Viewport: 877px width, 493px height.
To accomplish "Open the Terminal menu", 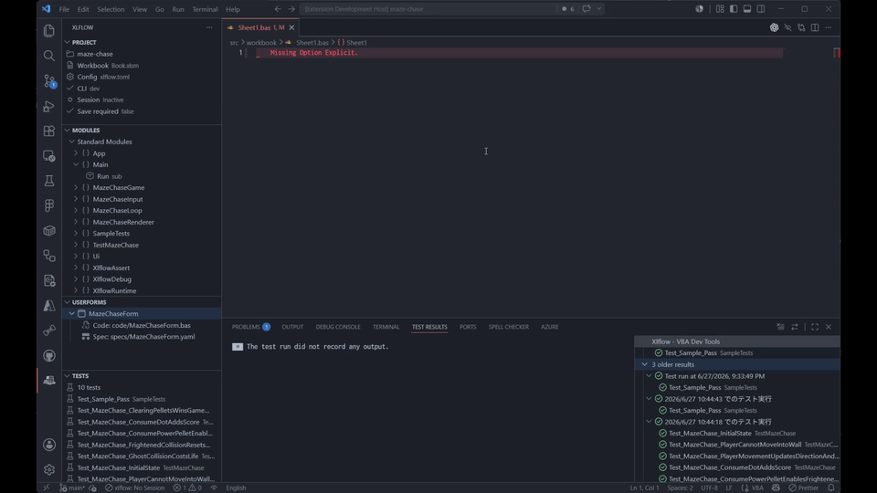I will pyautogui.click(x=205, y=9).
